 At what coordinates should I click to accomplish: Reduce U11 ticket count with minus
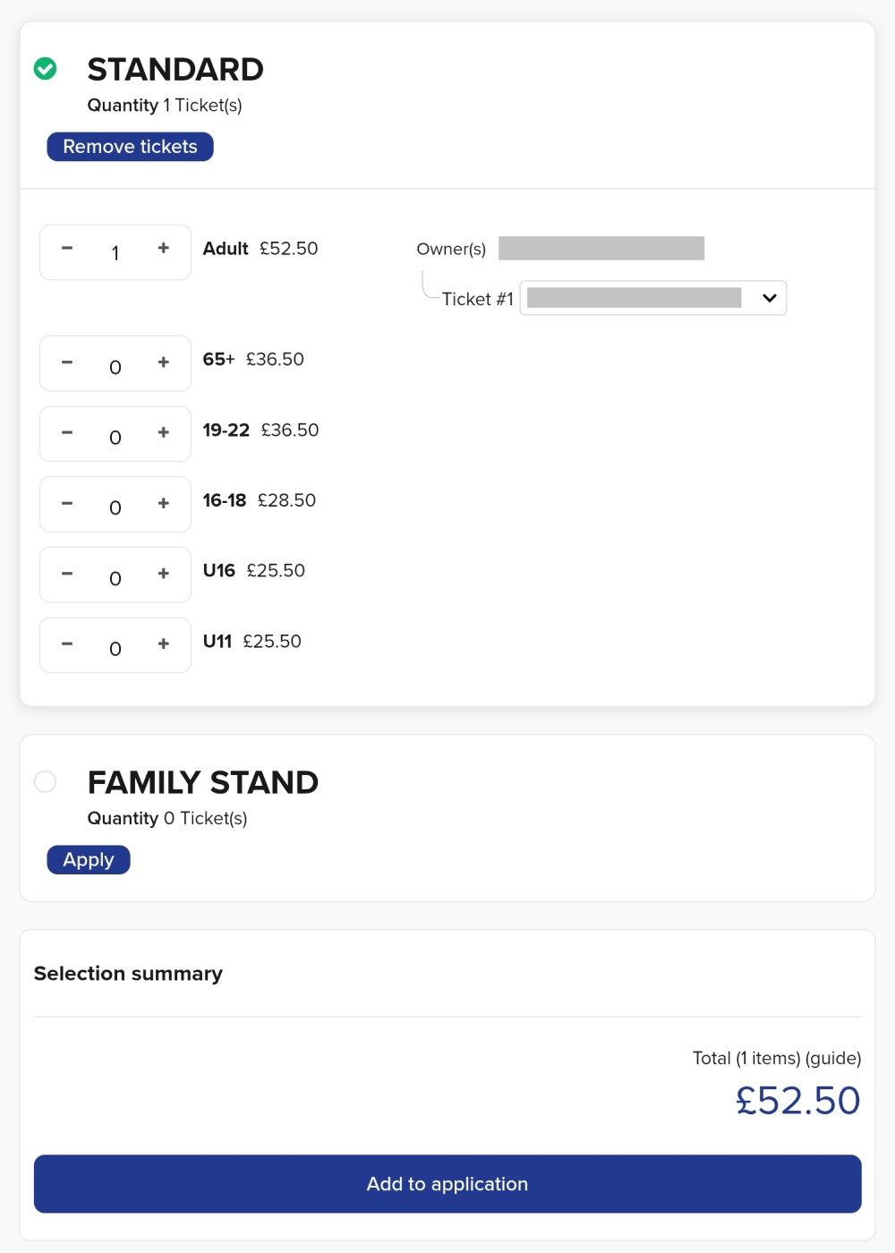click(67, 644)
